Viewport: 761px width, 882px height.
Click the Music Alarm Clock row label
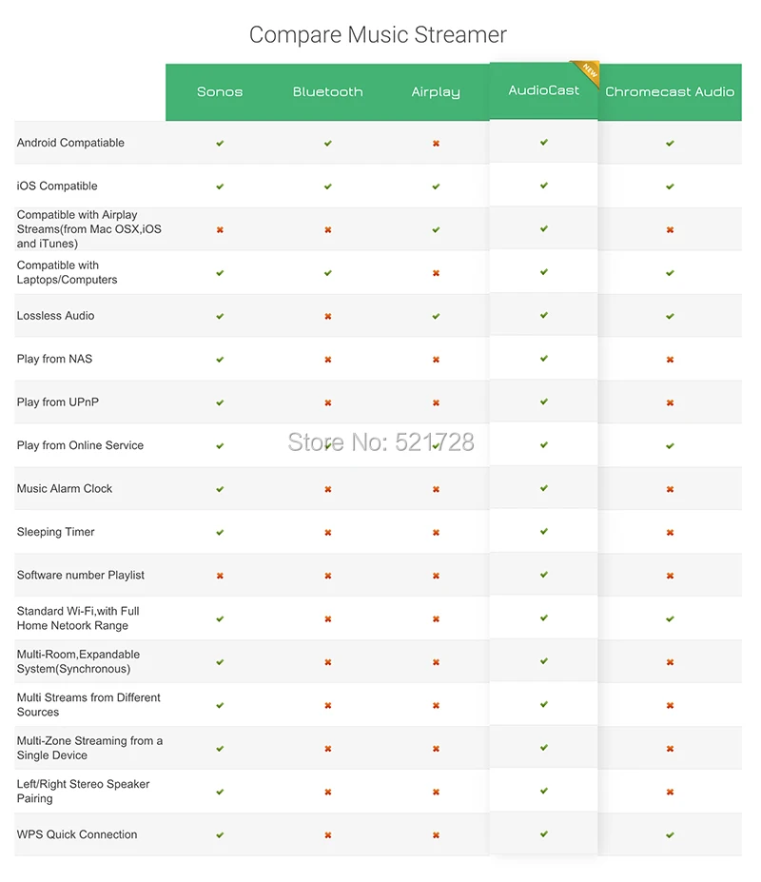65,488
